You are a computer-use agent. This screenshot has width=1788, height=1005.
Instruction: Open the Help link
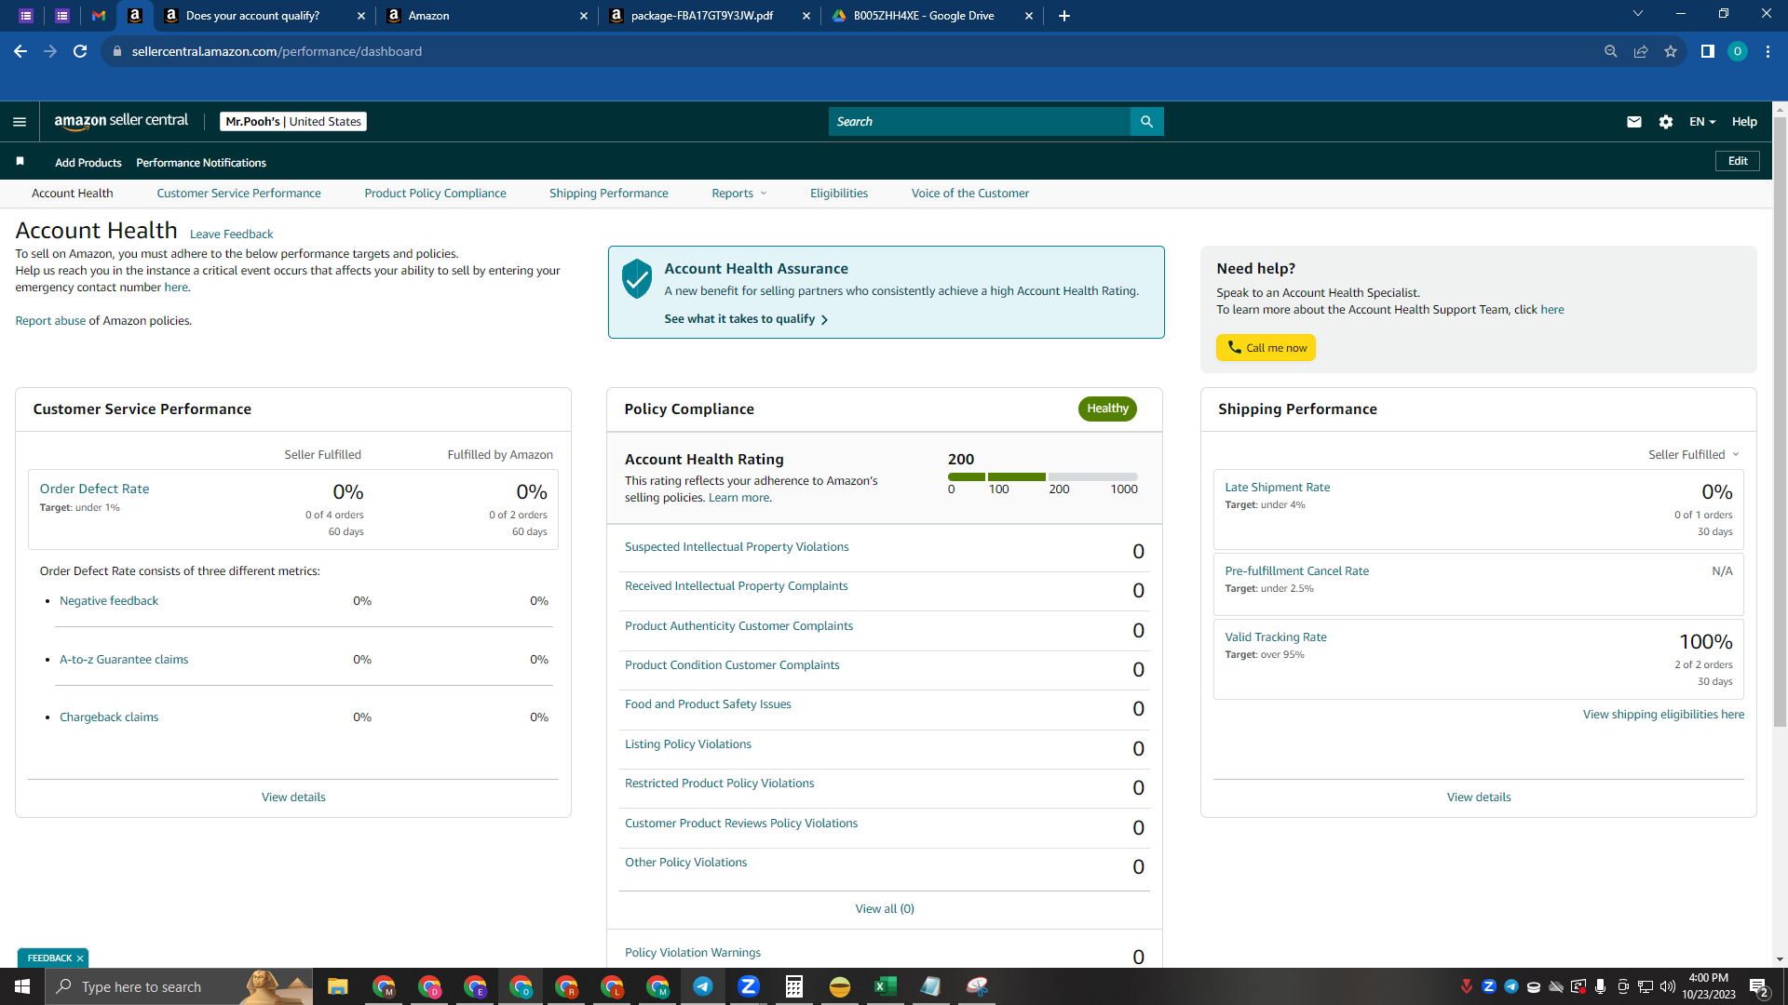1744,122
